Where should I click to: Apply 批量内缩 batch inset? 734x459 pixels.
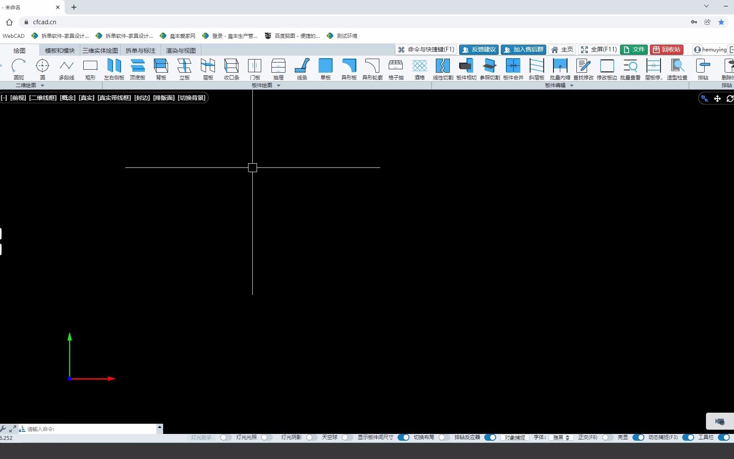[560, 69]
